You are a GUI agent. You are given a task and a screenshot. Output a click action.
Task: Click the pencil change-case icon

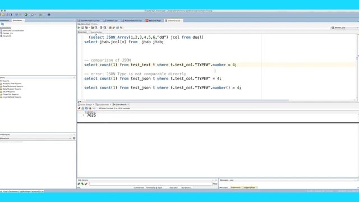[x=114, y=27]
